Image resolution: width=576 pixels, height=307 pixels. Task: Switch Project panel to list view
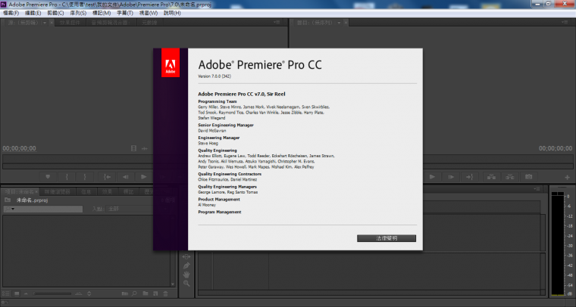(6, 293)
